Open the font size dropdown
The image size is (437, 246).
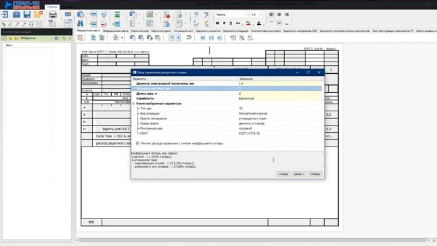(x=260, y=14)
